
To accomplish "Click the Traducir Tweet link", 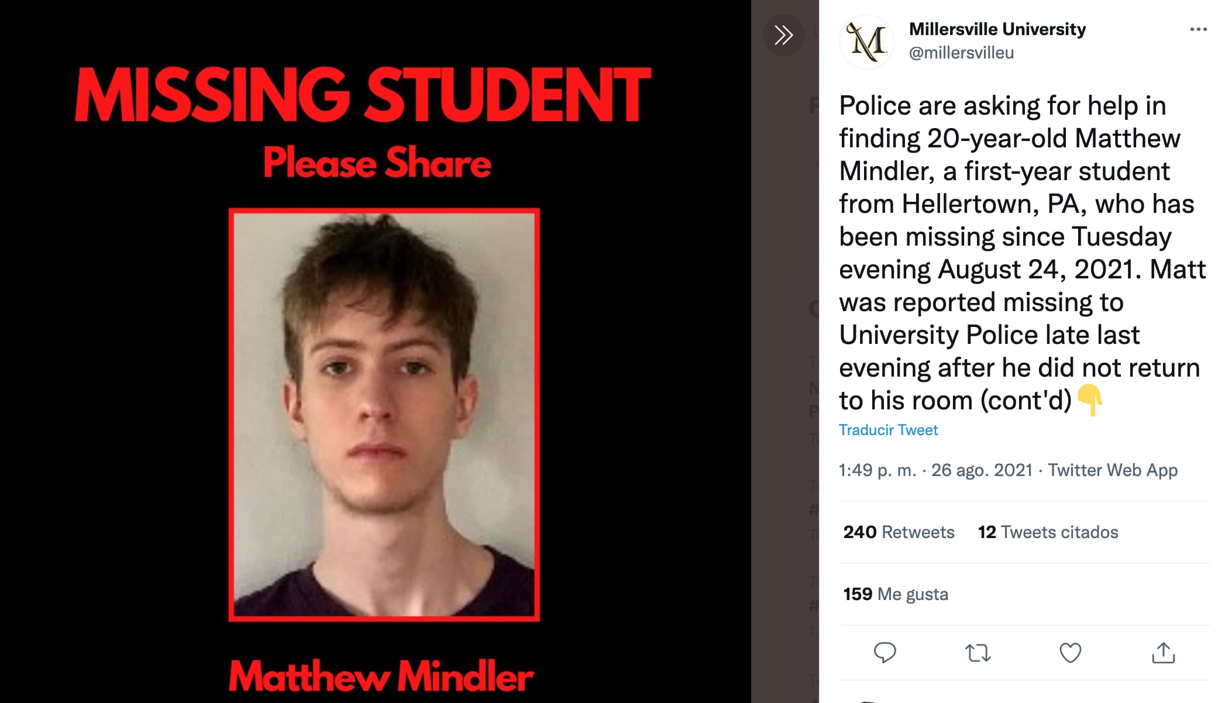I will 888,430.
